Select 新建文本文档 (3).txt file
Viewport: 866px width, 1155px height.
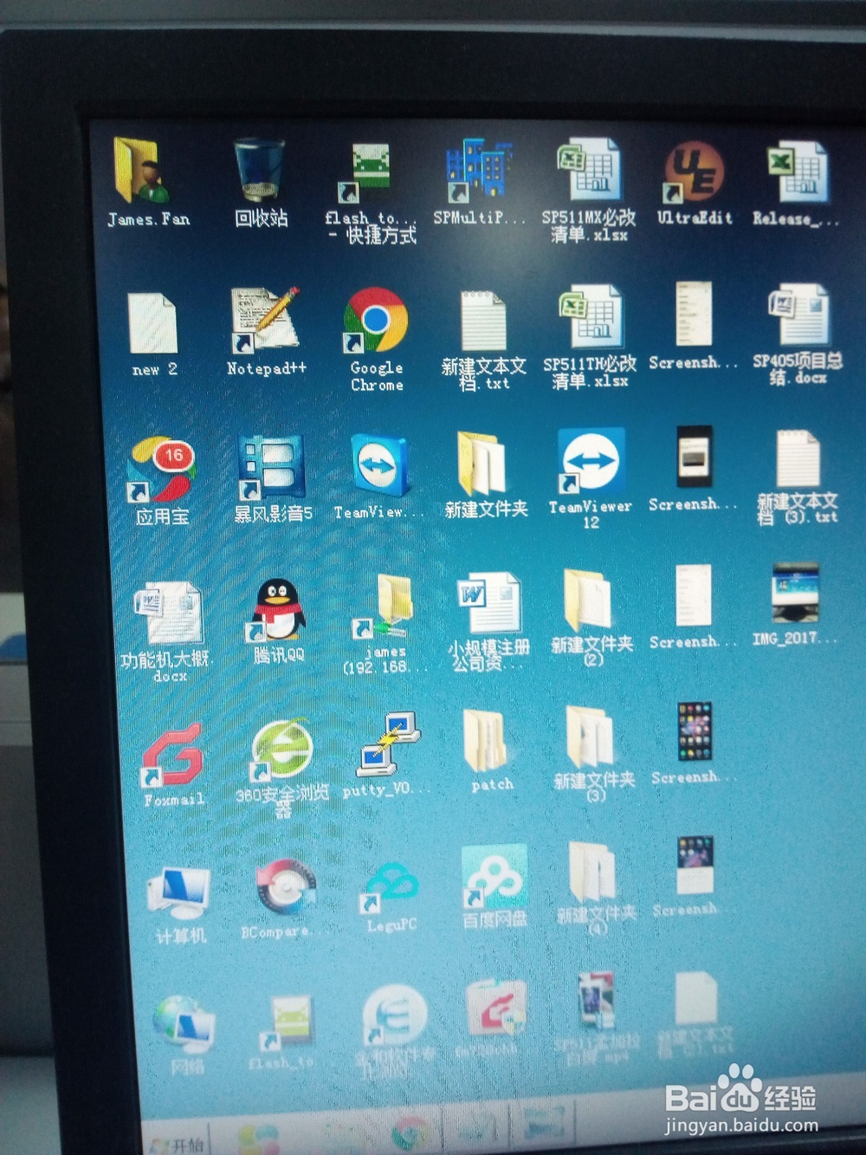(x=797, y=477)
